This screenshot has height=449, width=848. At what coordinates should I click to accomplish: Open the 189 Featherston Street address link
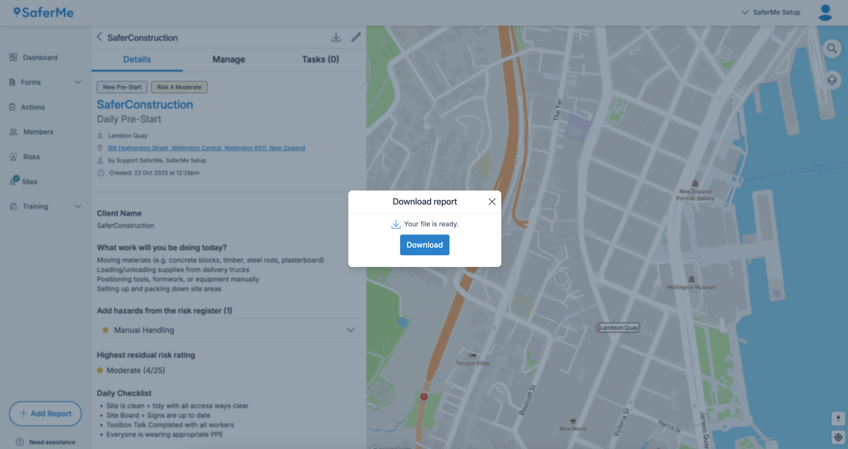pos(206,148)
